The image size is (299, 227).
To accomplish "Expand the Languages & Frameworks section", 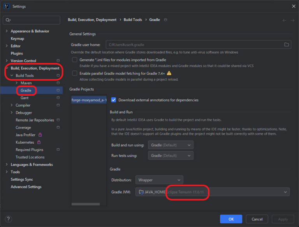I will point(7,165).
